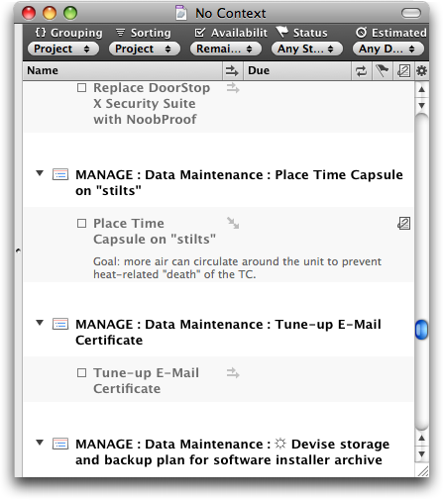The width and height of the screenshot is (443, 500).
Task: Click the Due column header
Action: (297, 70)
